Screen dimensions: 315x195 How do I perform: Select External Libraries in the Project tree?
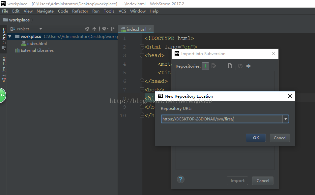click(x=37, y=50)
